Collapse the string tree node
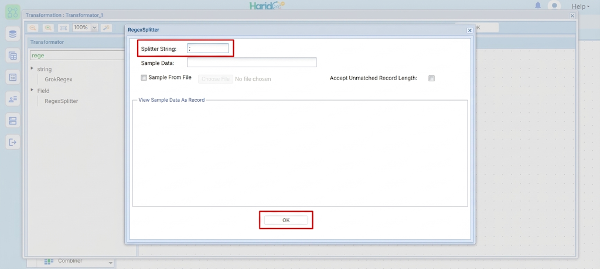The image size is (600, 269). point(32,68)
